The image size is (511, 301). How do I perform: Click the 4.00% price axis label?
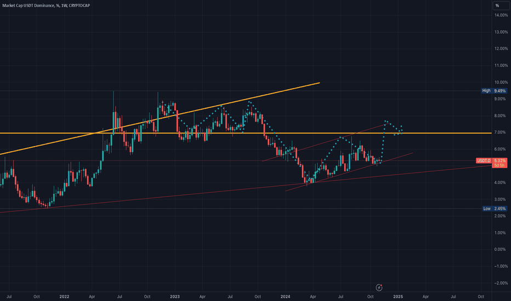501,183
